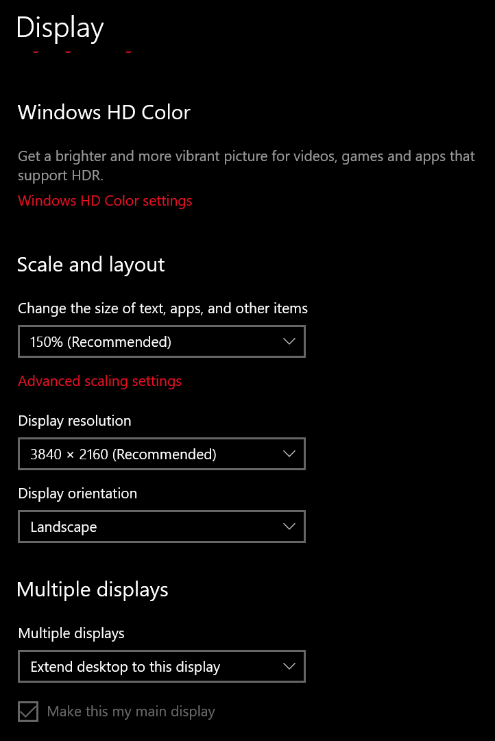
Task: Toggle Make this my main display checkbox
Action: click(x=28, y=712)
